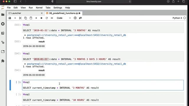This screenshot has width=189, height=106.
Task: Click the git button in notebook toolbar
Action: tap(80, 18)
